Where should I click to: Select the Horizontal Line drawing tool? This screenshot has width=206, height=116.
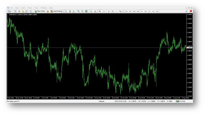point(116,11)
